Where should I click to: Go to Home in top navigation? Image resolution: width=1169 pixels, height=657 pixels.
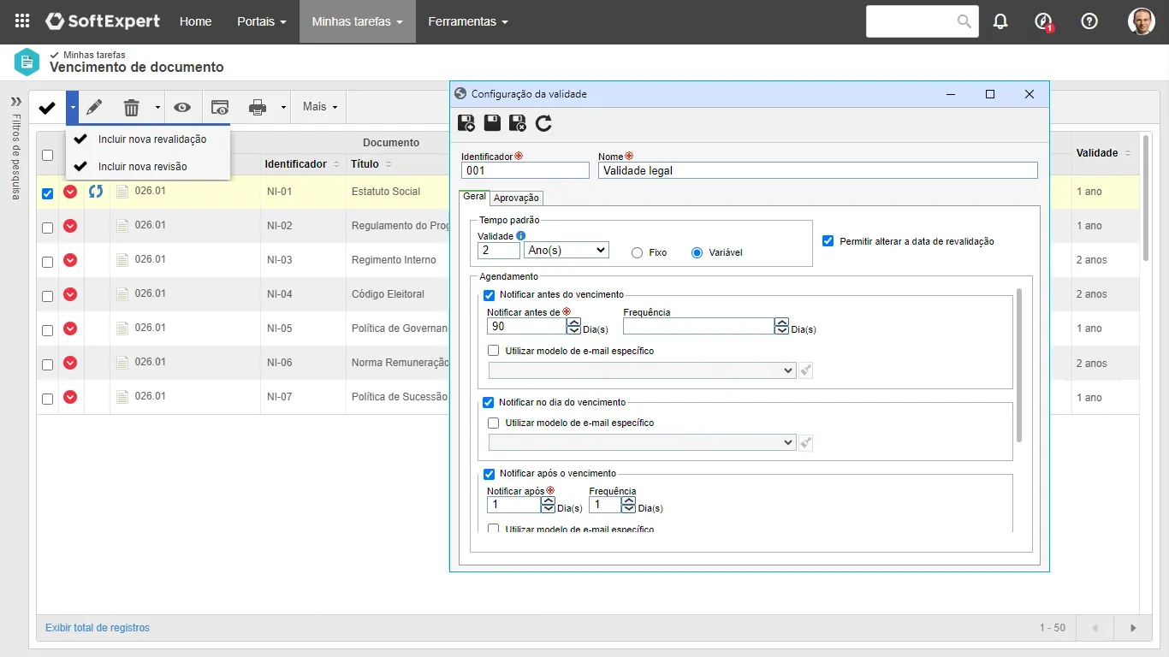[195, 21]
